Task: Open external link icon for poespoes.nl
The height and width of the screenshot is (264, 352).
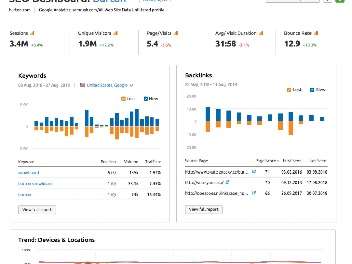Action: click(254, 193)
